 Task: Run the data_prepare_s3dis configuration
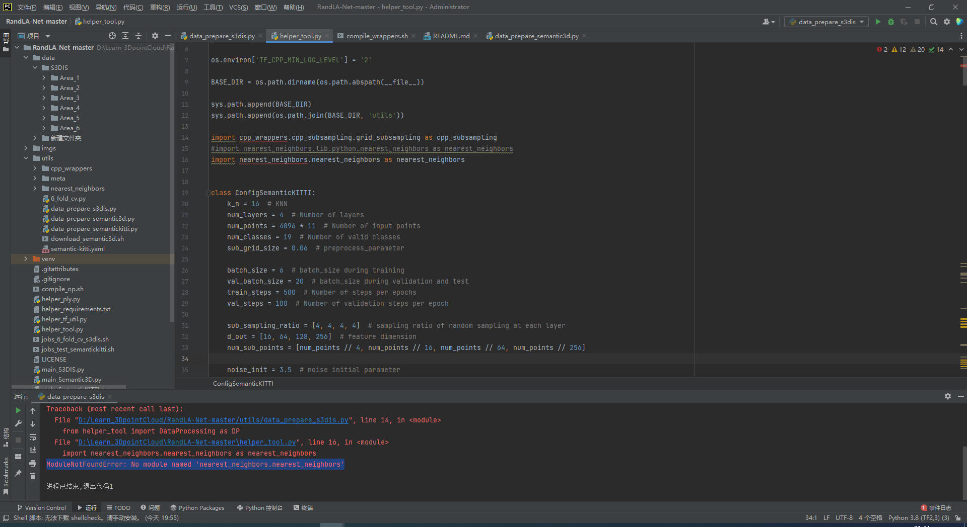(877, 22)
